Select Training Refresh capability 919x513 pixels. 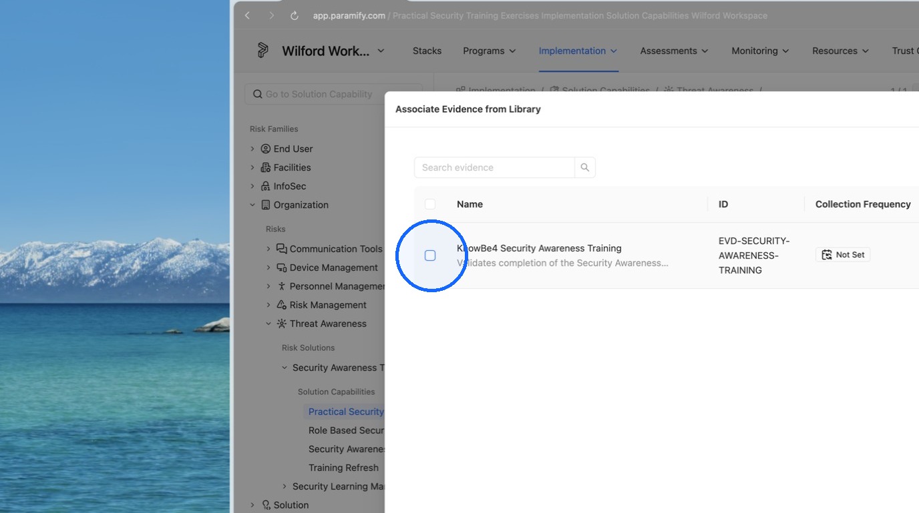[x=343, y=468]
